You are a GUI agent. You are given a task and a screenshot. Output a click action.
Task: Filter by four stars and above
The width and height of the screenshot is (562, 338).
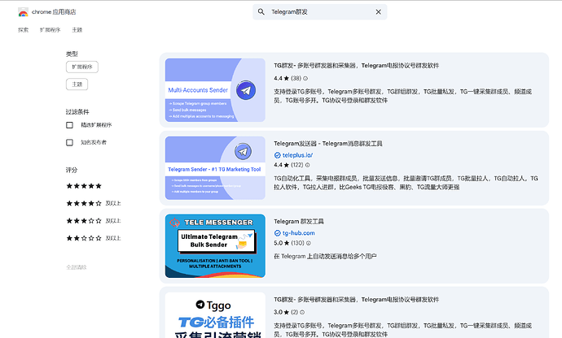[94, 203]
